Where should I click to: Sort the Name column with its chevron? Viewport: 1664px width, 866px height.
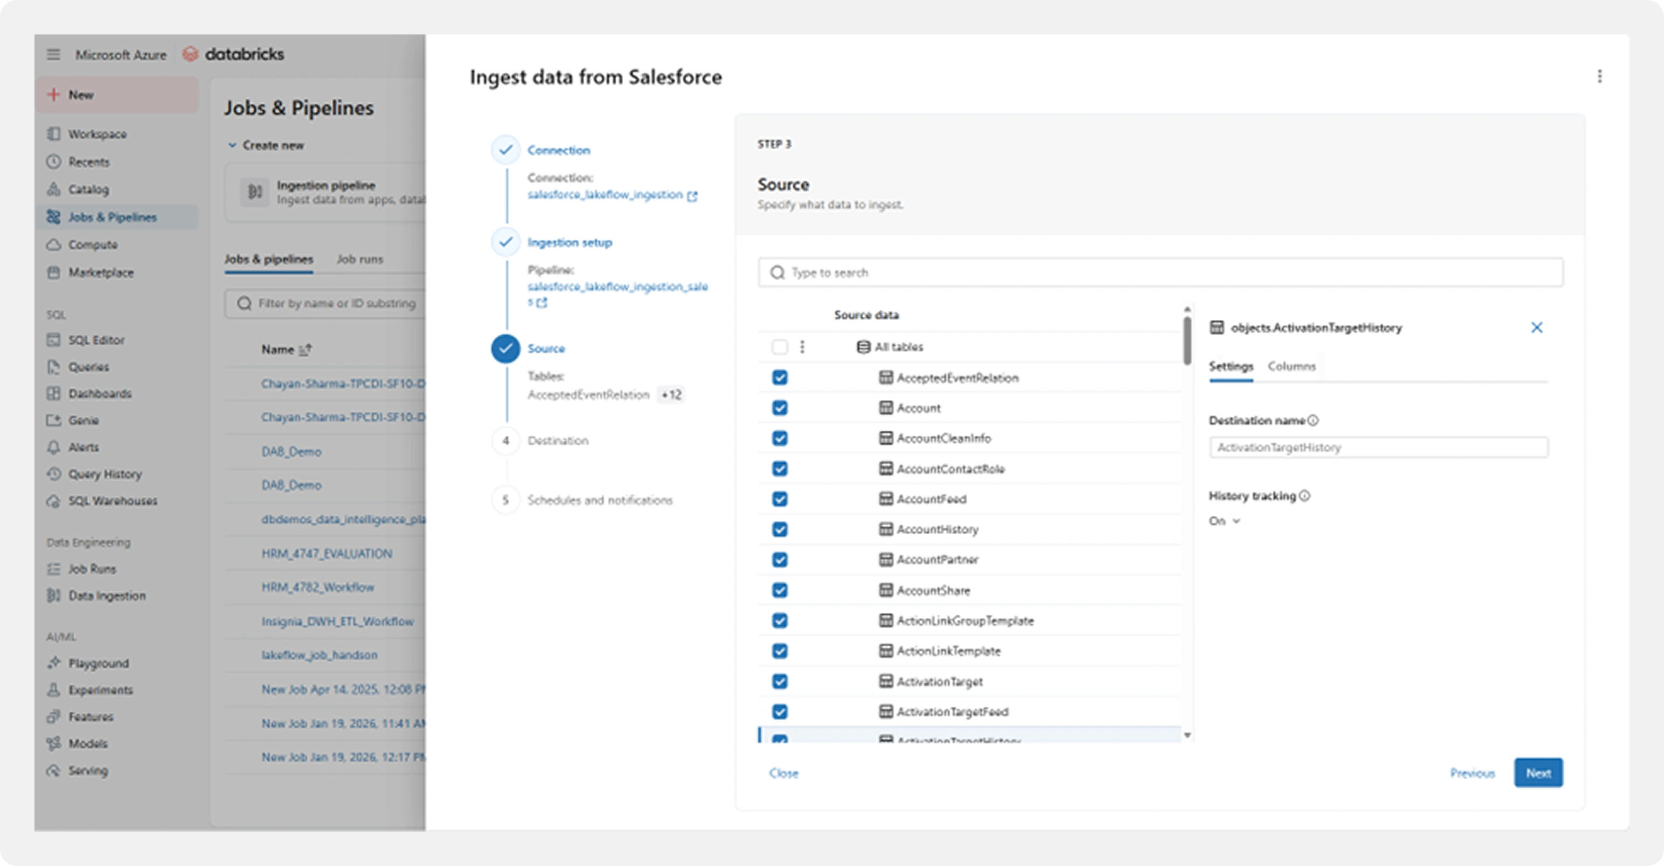tap(305, 349)
